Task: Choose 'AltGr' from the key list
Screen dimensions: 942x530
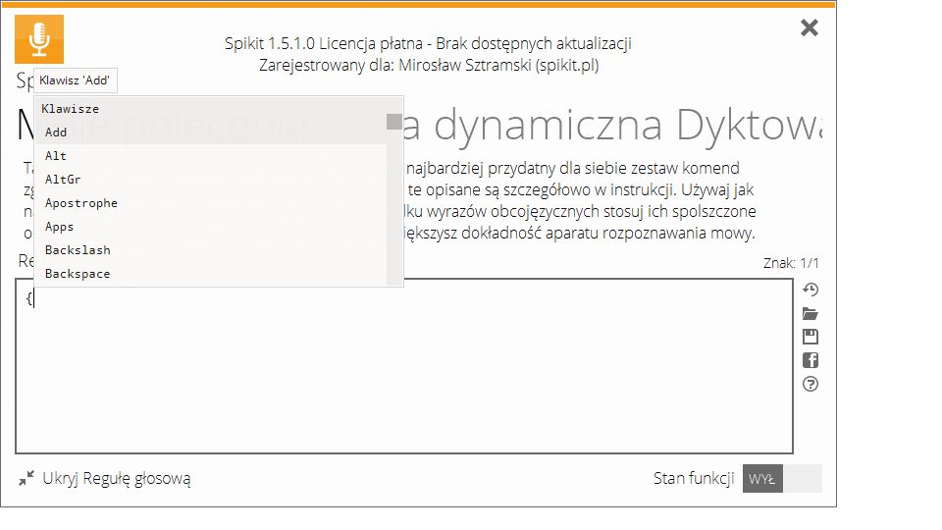Action: 211,179
